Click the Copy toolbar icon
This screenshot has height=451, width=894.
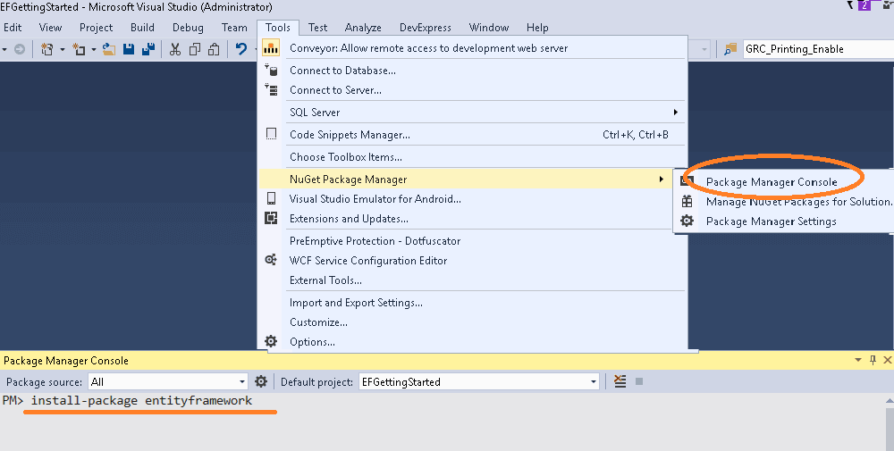(x=195, y=49)
